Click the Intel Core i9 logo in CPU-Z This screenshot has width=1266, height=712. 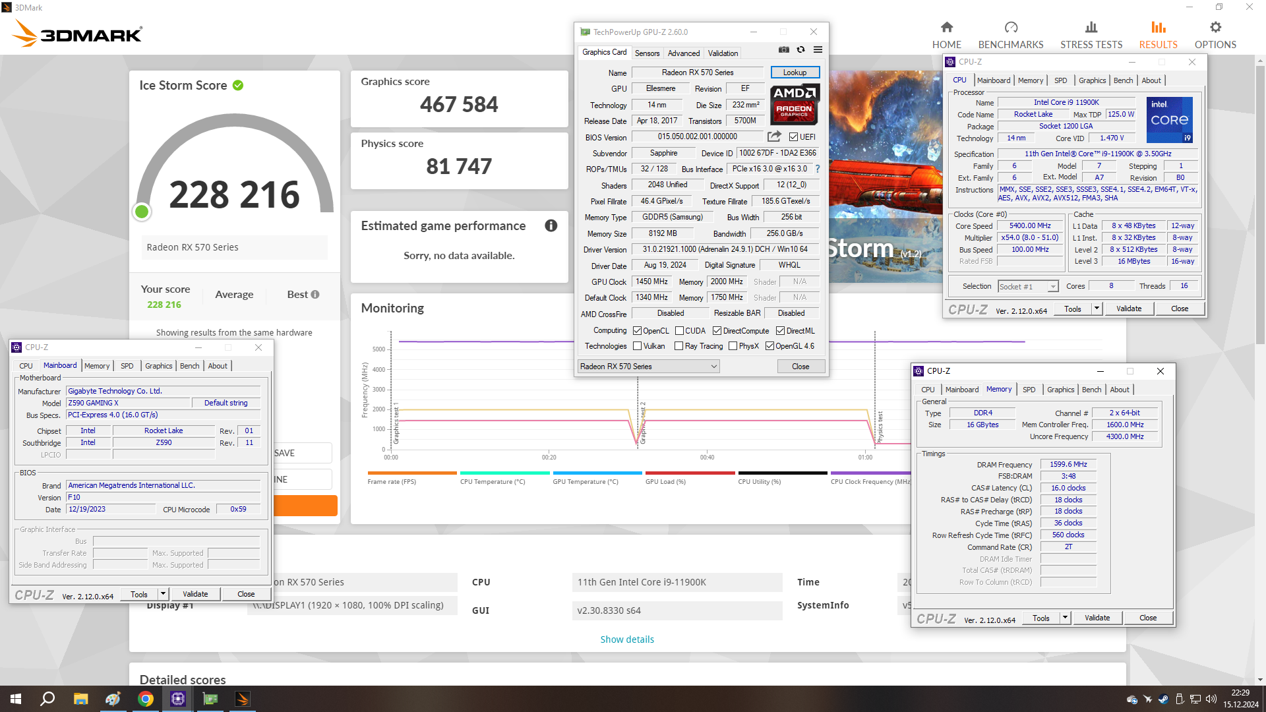coord(1169,120)
